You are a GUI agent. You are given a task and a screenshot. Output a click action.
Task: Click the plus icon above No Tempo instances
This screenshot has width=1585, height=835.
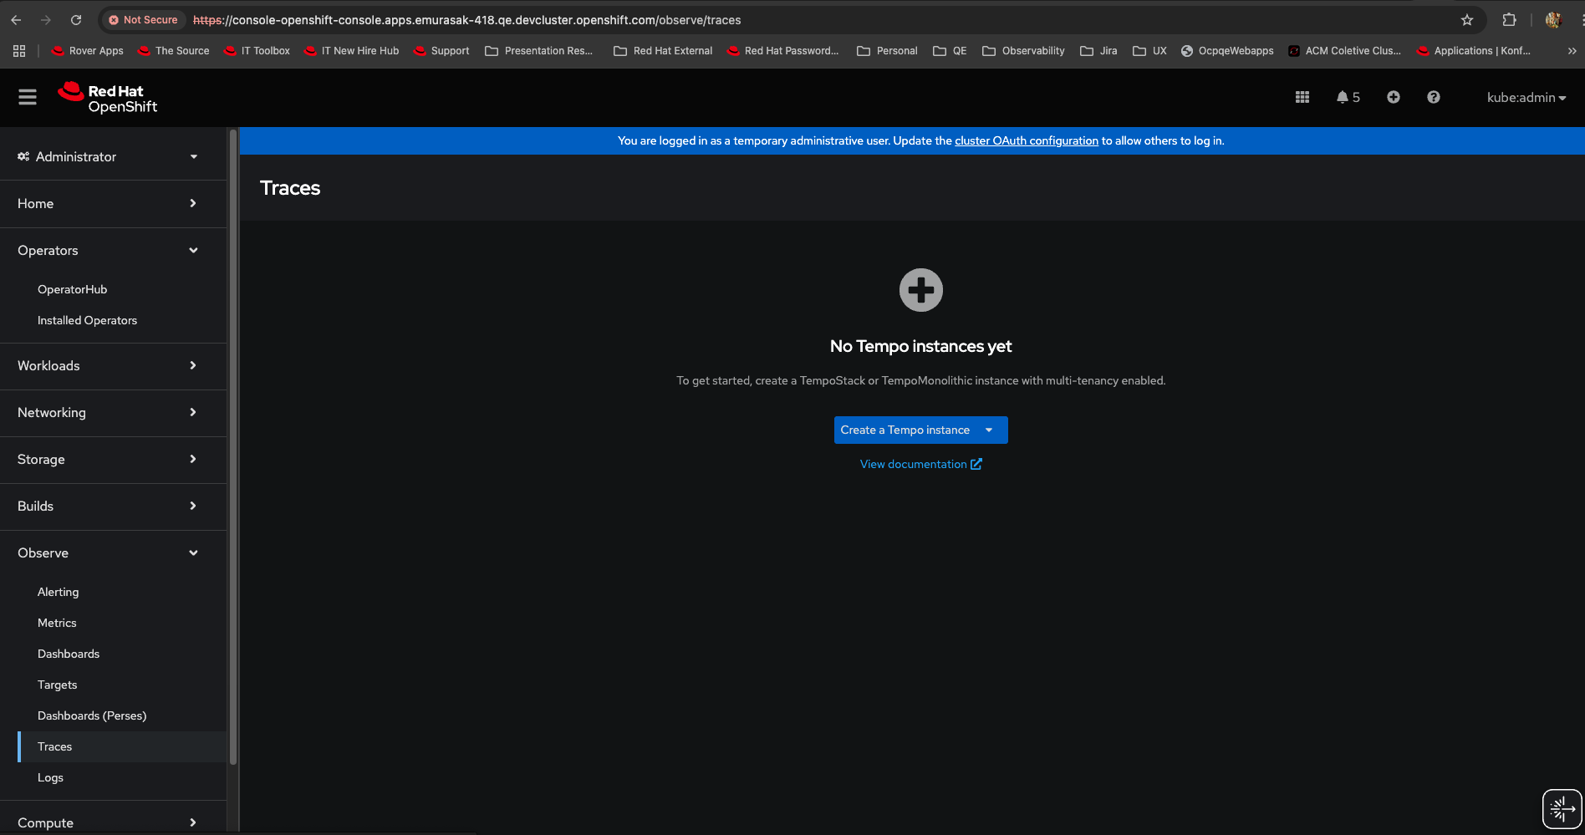click(921, 290)
